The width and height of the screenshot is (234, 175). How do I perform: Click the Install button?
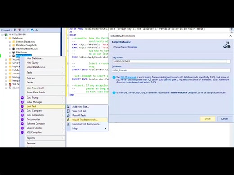pos(207,119)
